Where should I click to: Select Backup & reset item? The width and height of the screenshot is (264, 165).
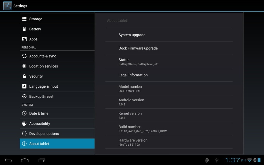click(x=57, y=96)
